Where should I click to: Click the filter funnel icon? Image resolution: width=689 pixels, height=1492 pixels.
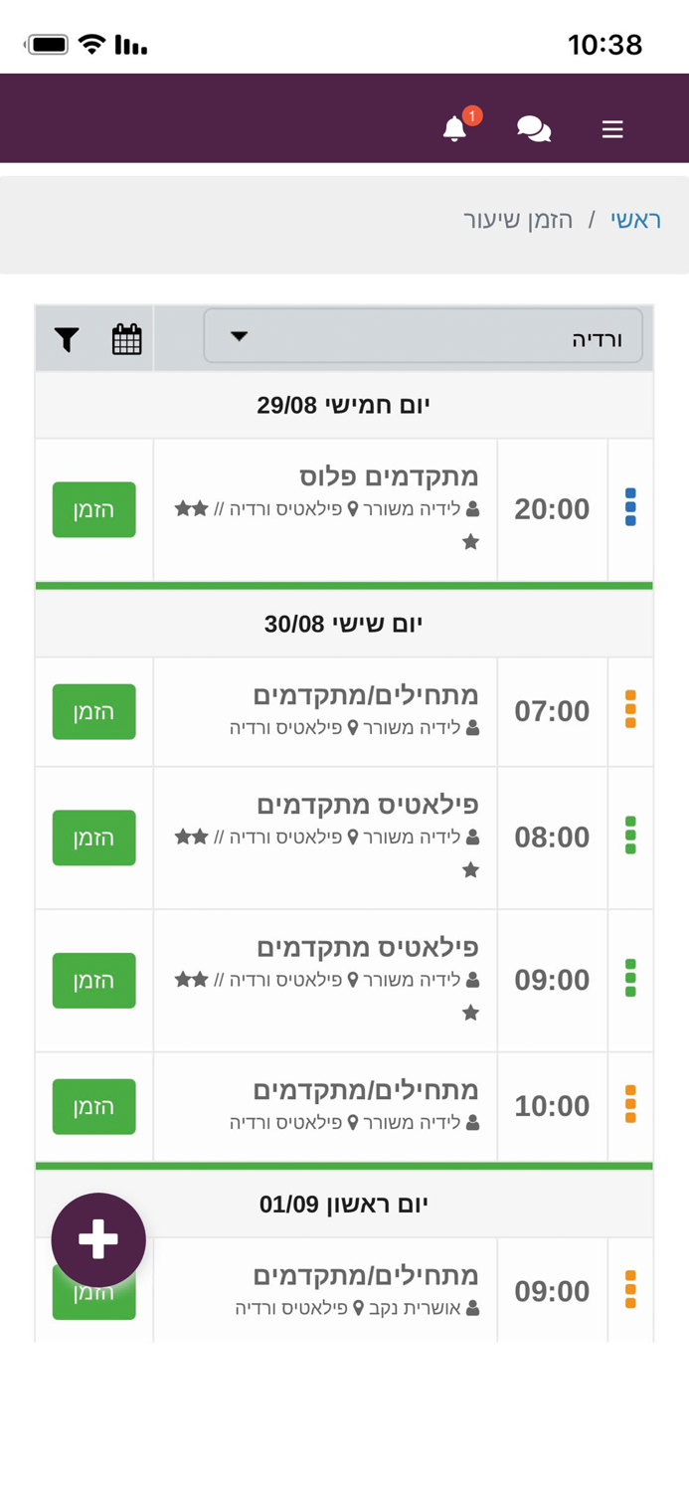65,337
